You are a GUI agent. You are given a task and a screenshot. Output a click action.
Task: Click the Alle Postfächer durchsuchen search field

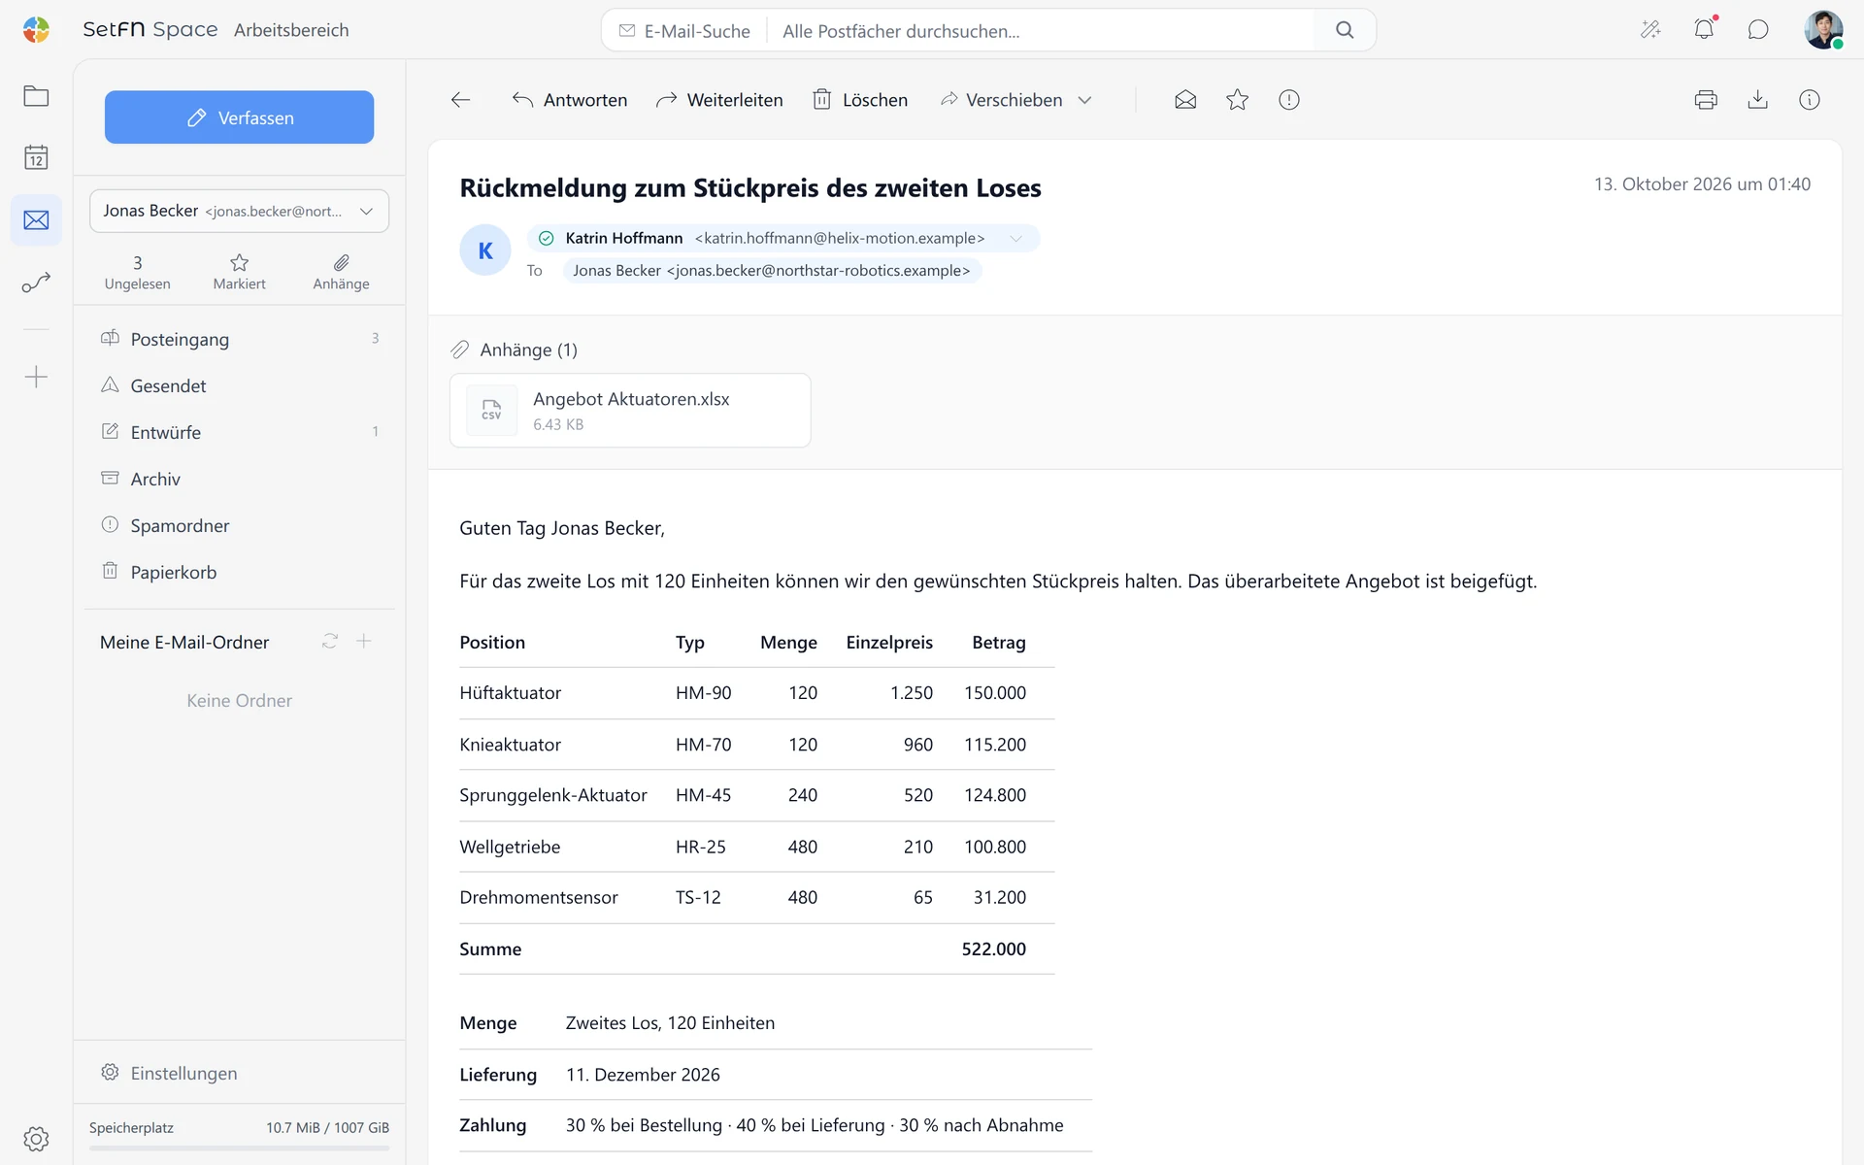1041,31
